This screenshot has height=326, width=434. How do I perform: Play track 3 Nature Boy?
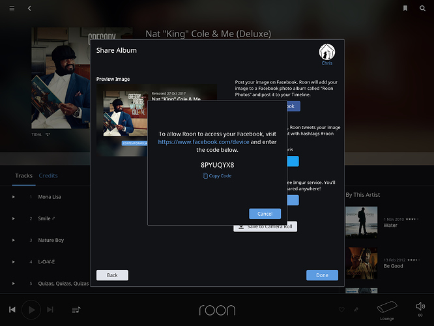(13, 240)
